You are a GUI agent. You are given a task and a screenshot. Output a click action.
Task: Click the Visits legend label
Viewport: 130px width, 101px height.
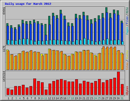[127, 55]
